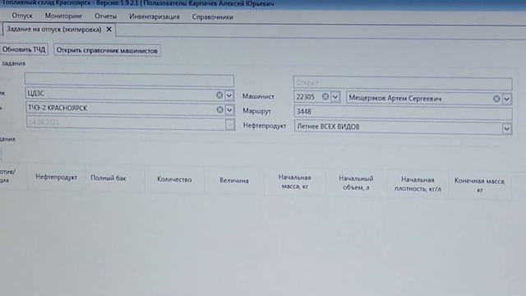The width and height of the screenshot is (526, 296).
Task: Click the Полный бак column header
Action: (108, 178)
